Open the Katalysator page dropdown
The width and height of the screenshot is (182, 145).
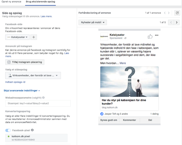tap(17, 37)
